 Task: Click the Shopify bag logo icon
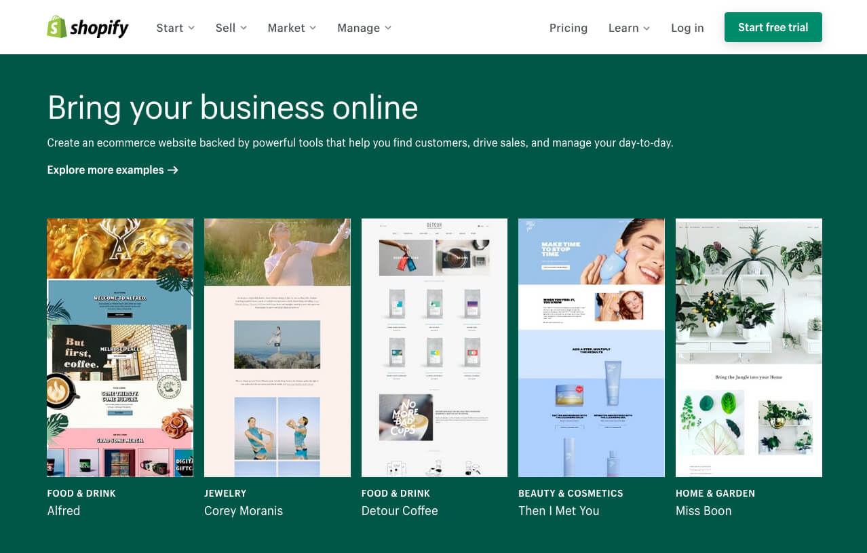(x=56, y=27)
